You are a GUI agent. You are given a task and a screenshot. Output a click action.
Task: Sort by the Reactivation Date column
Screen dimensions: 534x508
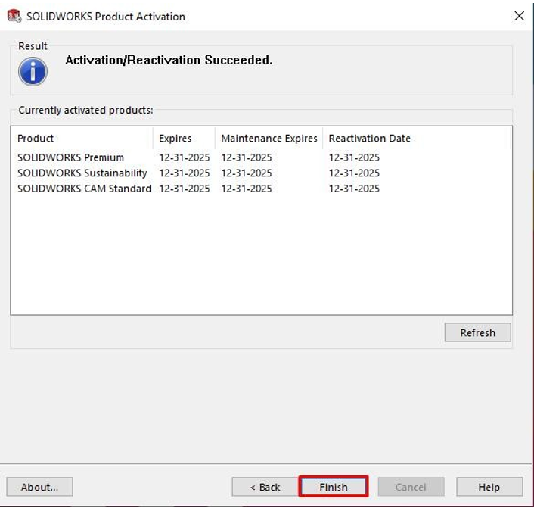(x=369, y=139)
